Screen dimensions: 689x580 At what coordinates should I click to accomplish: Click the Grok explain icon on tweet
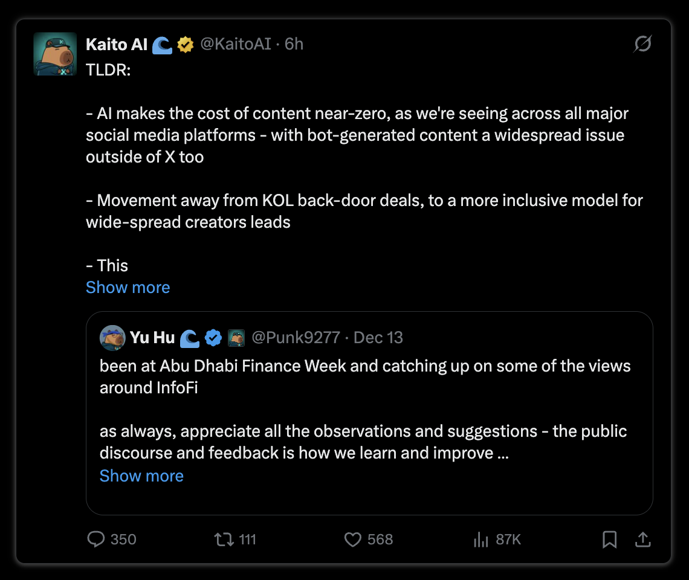click(642, 43)
